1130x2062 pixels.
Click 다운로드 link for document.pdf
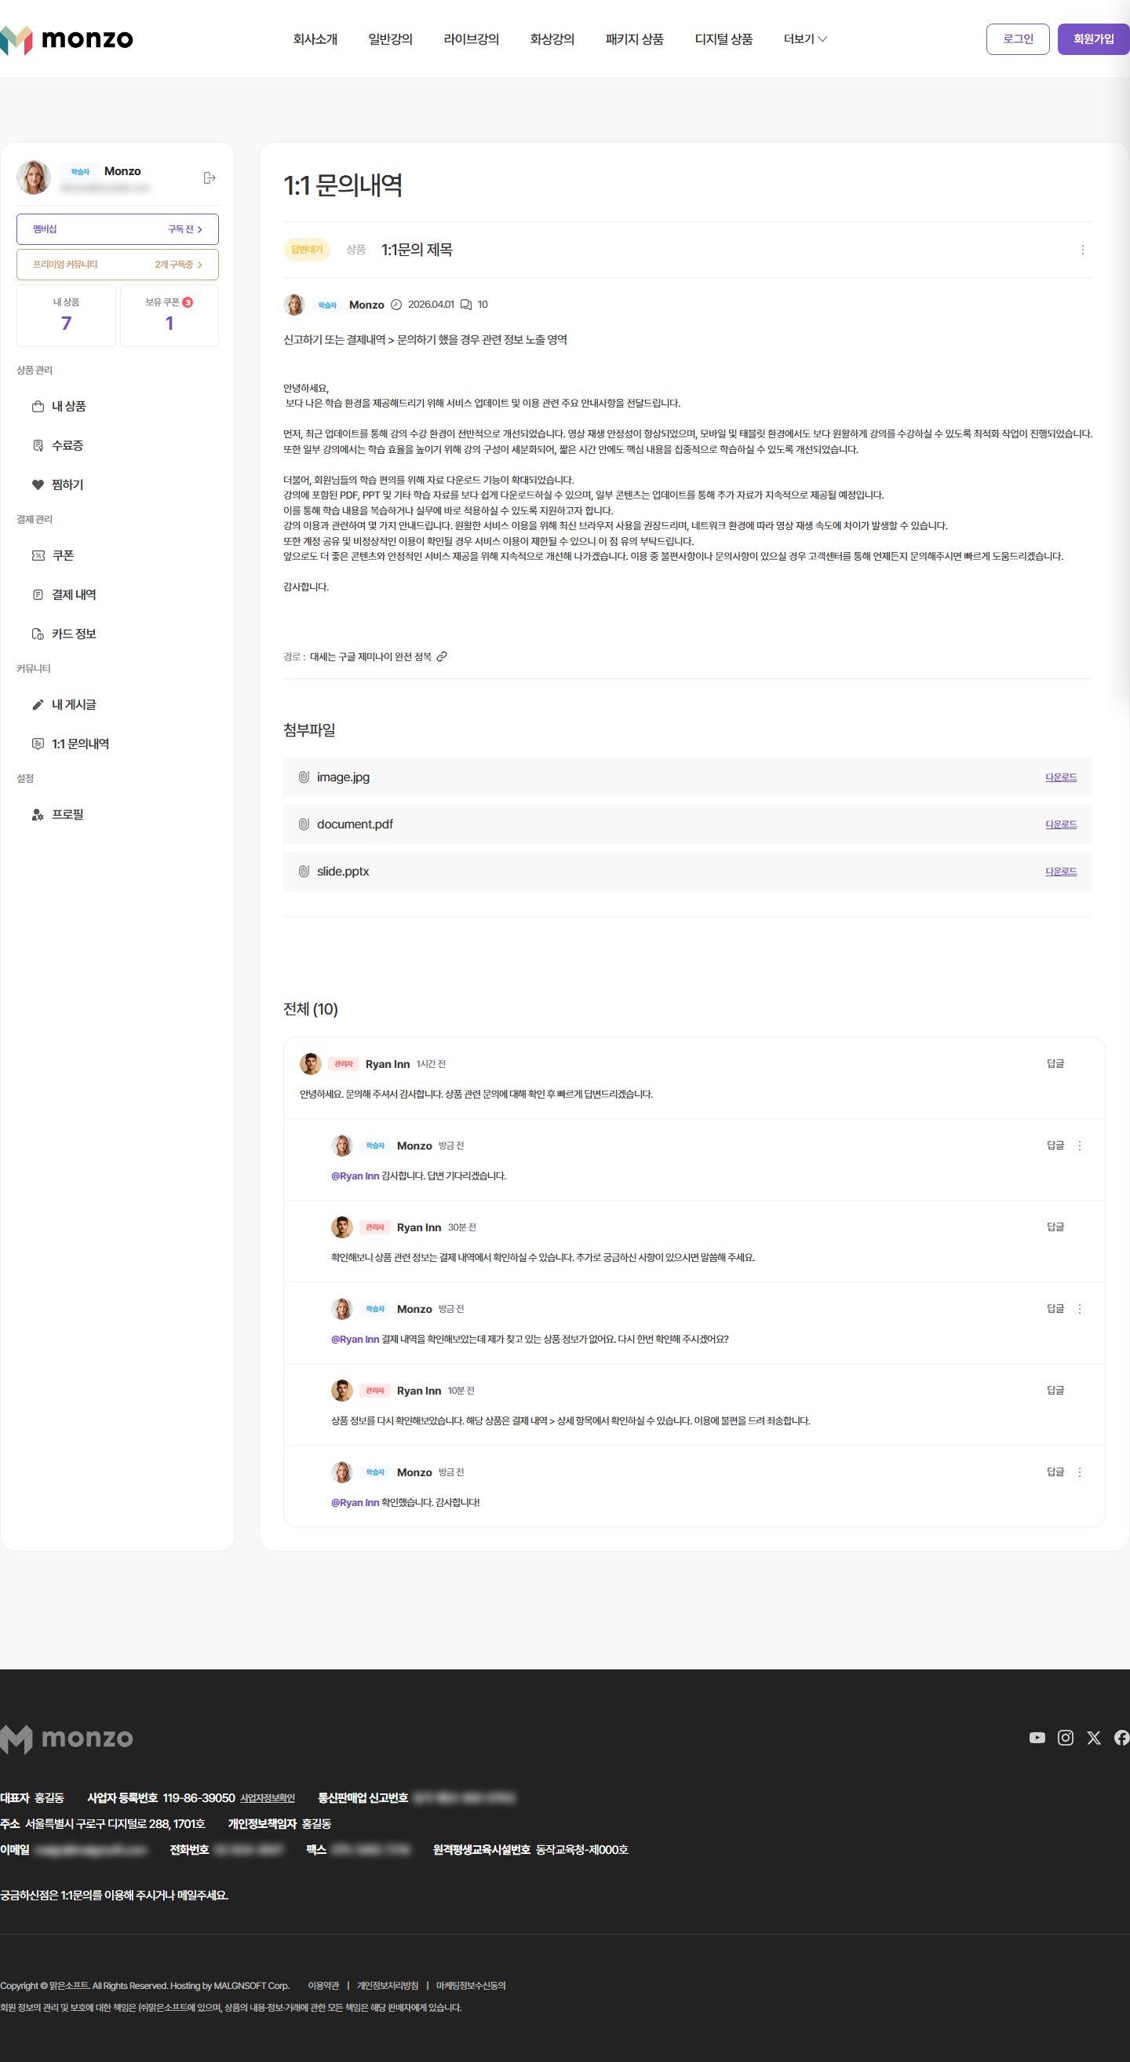1060,824
